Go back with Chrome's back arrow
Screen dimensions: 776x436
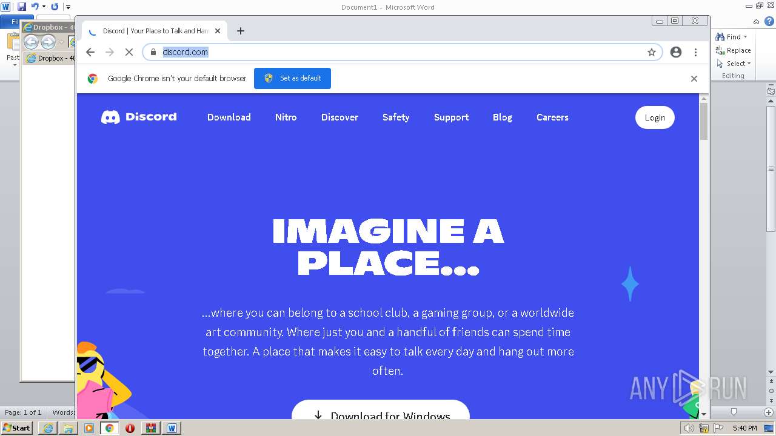pyautogui.click(x=90, y=52)
